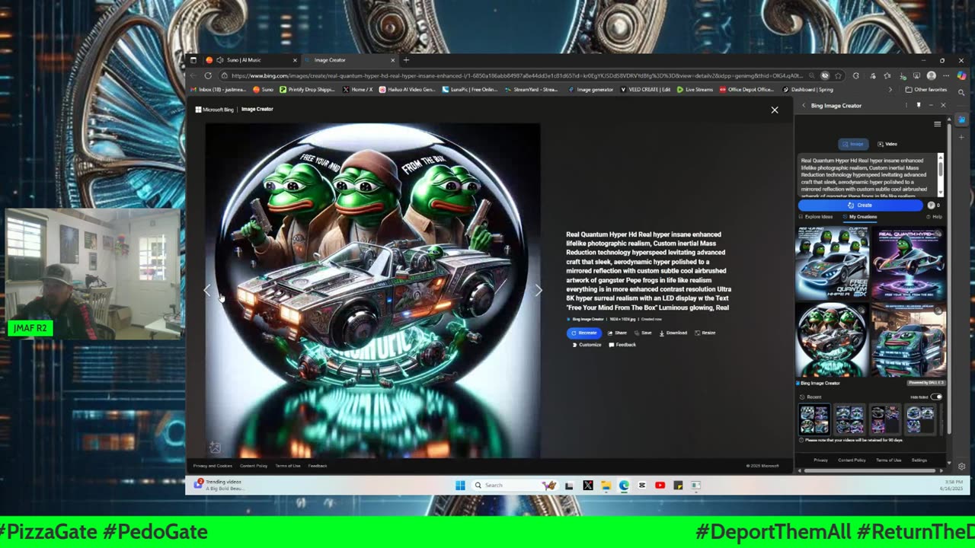Open Help in the sidebar panel
The image size is (975, 548).
pos(934,217)
